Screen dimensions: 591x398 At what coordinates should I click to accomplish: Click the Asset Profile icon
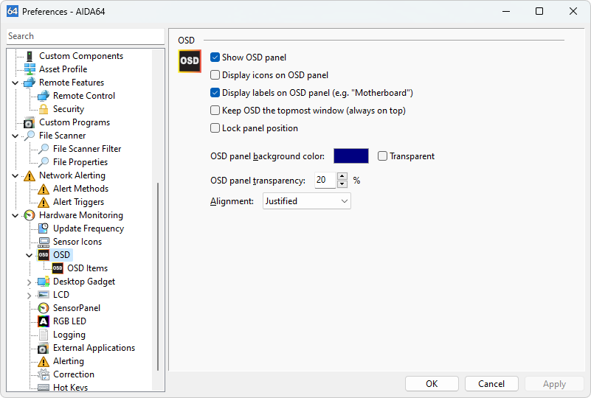pos(30,69)
